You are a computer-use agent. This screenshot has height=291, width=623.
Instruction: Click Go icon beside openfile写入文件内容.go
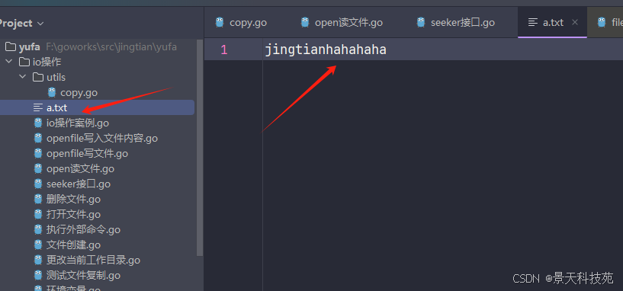[38, 138]
